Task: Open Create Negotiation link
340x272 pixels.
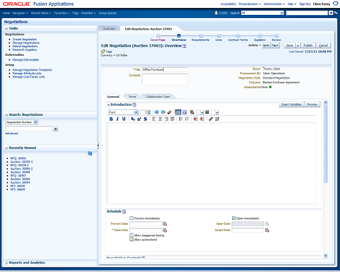Action: click(24, 39)
